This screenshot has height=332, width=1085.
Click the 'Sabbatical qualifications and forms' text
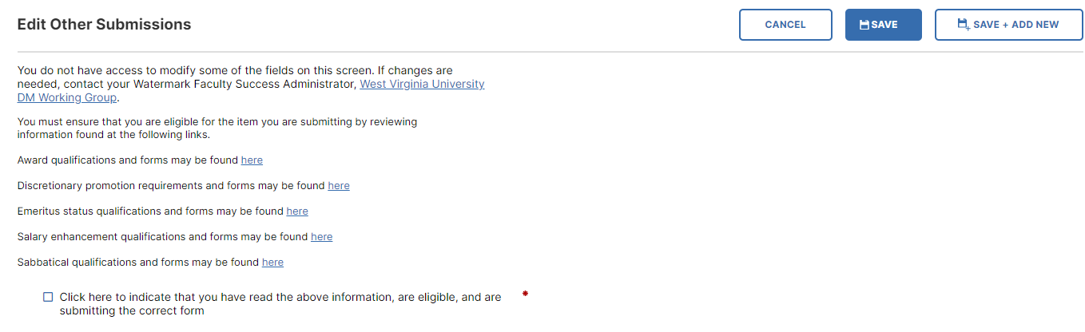pyautogui.click(x=138, y=263)
